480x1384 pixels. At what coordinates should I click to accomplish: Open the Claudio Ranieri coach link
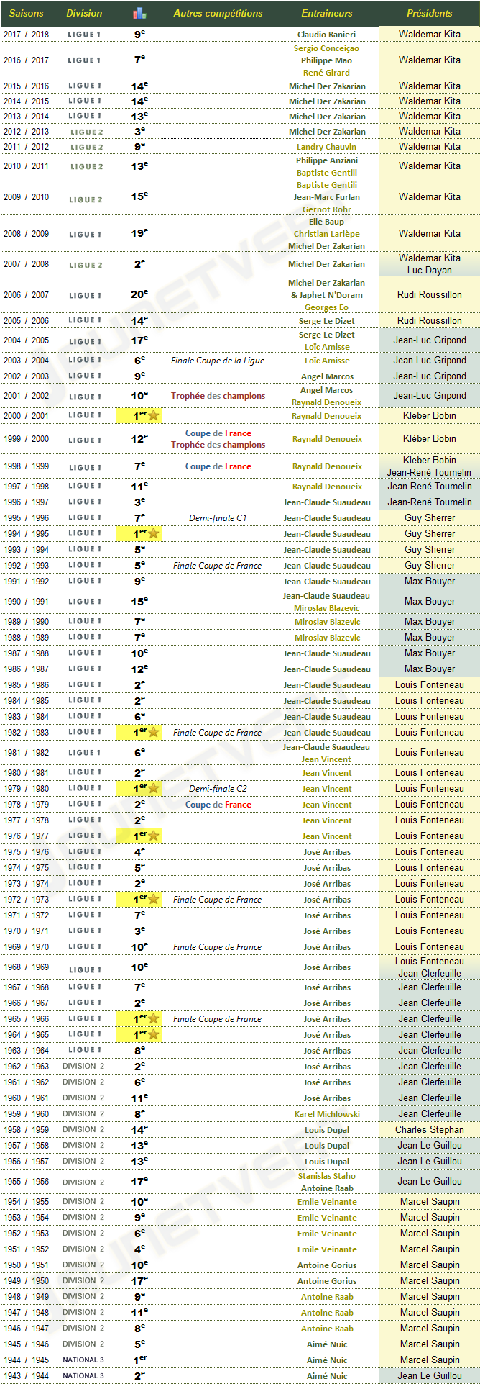[327, 35]
